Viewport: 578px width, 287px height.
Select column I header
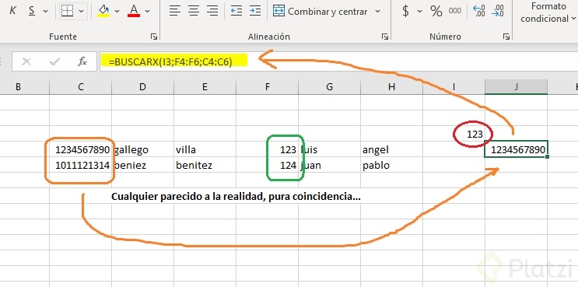[454, 87]
